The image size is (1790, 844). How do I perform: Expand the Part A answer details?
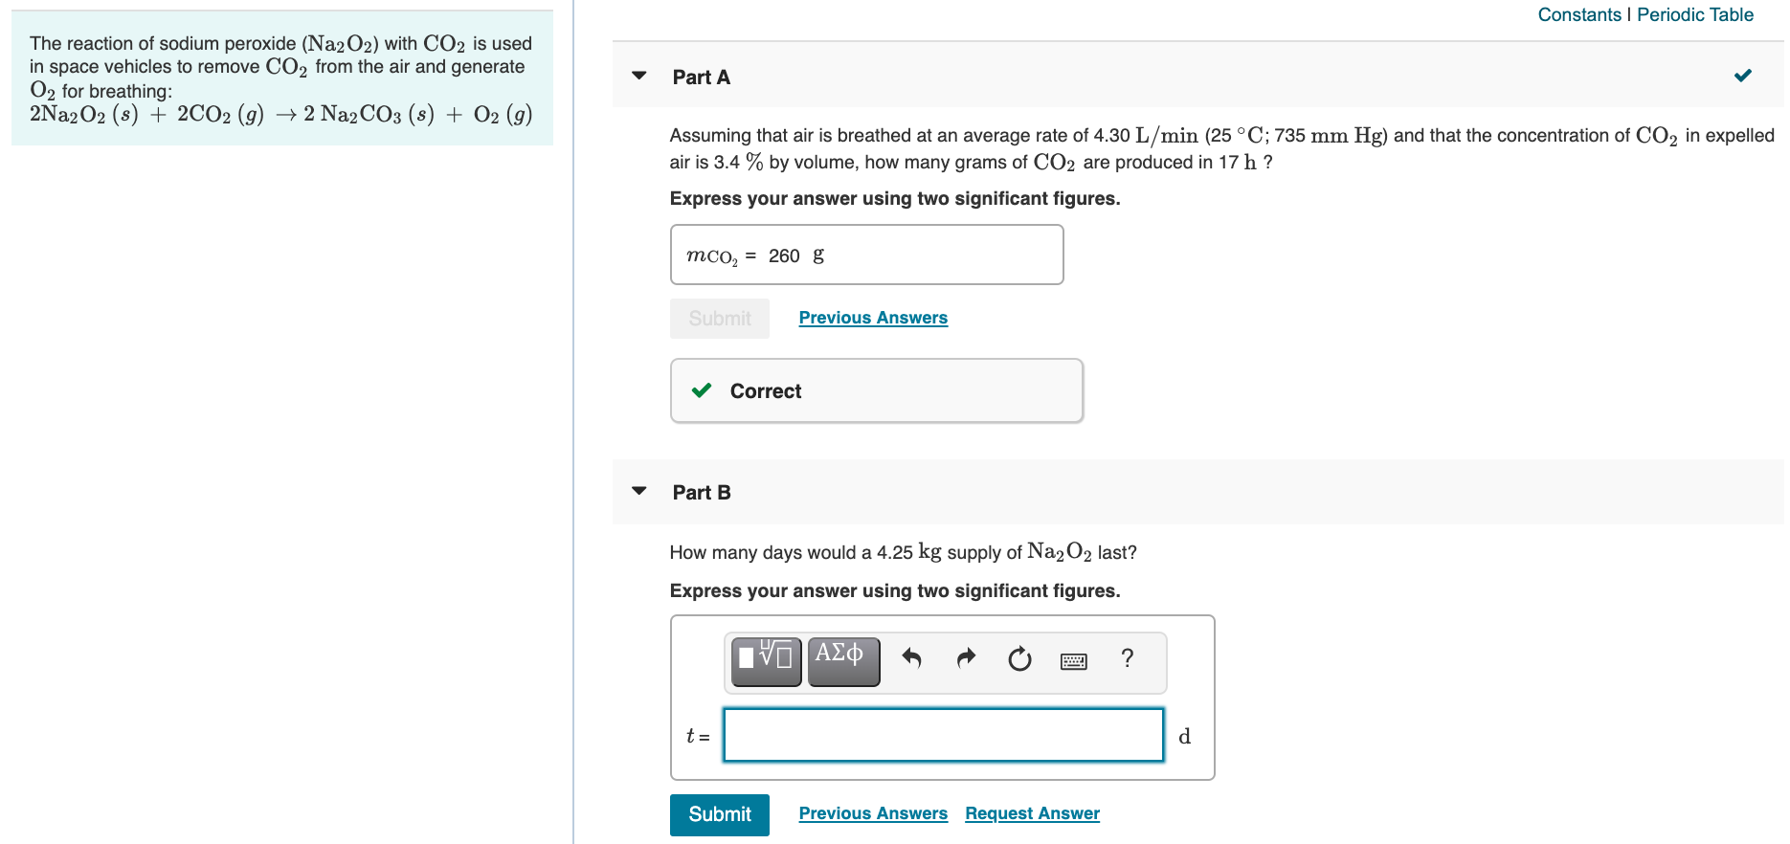click(638, 75)
